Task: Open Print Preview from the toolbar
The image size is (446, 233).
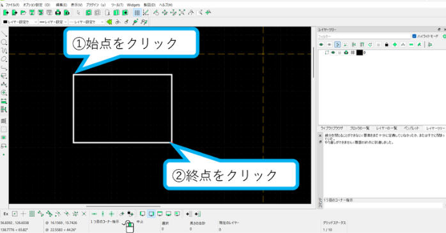Action: pos(67,13)
